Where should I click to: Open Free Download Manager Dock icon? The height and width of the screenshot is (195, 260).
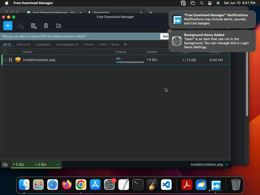(x=215, y=185)
